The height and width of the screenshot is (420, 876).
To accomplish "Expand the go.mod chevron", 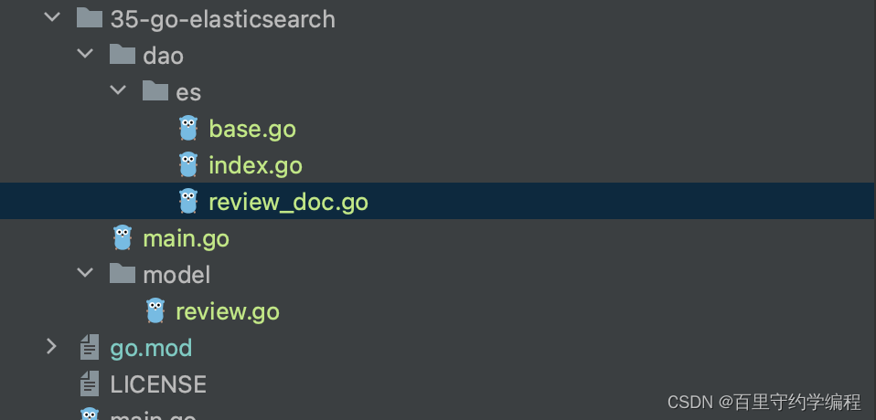I will tap(51, 346).
